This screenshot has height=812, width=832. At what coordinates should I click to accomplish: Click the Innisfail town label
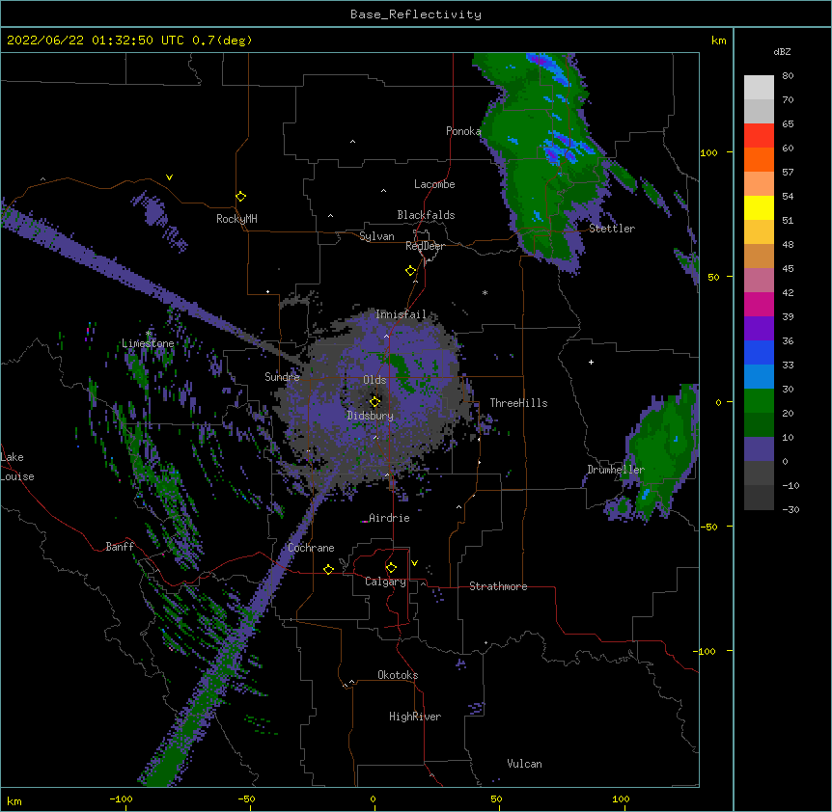point(401,314)
